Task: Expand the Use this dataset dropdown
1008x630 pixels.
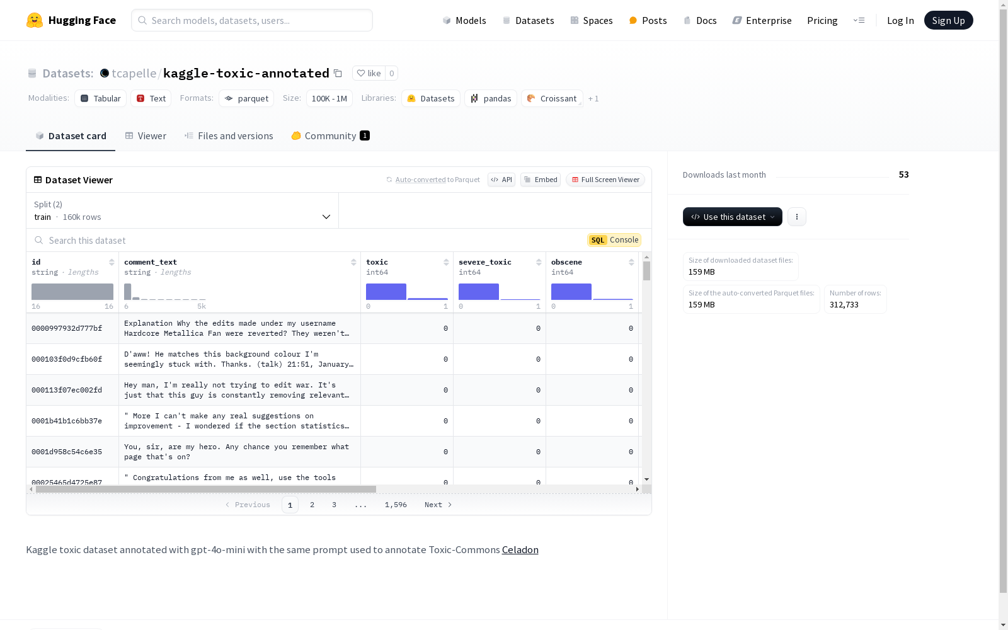Action: coord(732,217)
